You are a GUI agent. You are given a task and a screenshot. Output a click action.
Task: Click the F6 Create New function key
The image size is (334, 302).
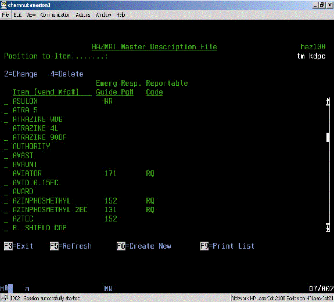tap(144, 246)
